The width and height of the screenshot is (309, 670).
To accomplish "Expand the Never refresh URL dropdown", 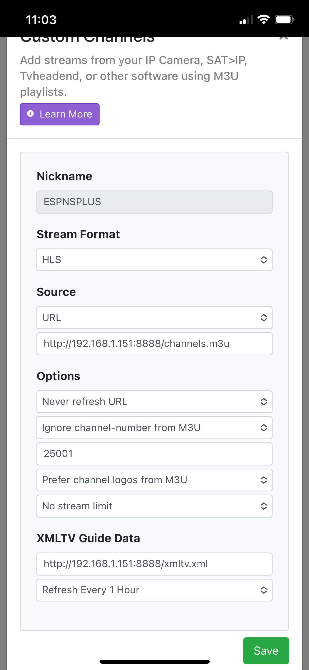I will coord(154,402).
